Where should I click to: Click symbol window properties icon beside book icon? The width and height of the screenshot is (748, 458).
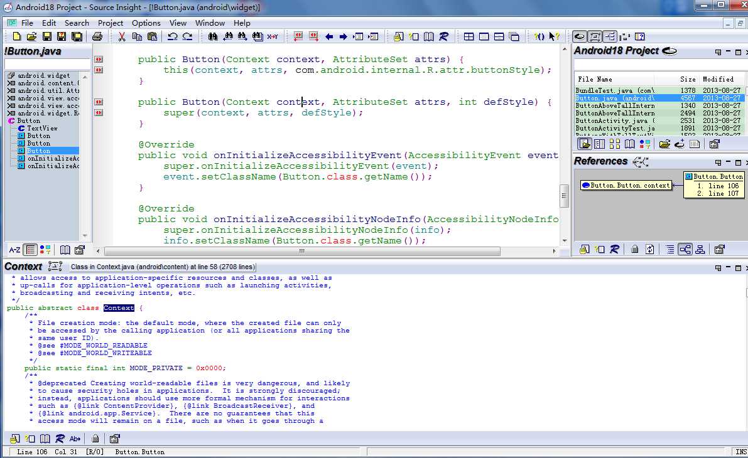(x=80, y=250)
